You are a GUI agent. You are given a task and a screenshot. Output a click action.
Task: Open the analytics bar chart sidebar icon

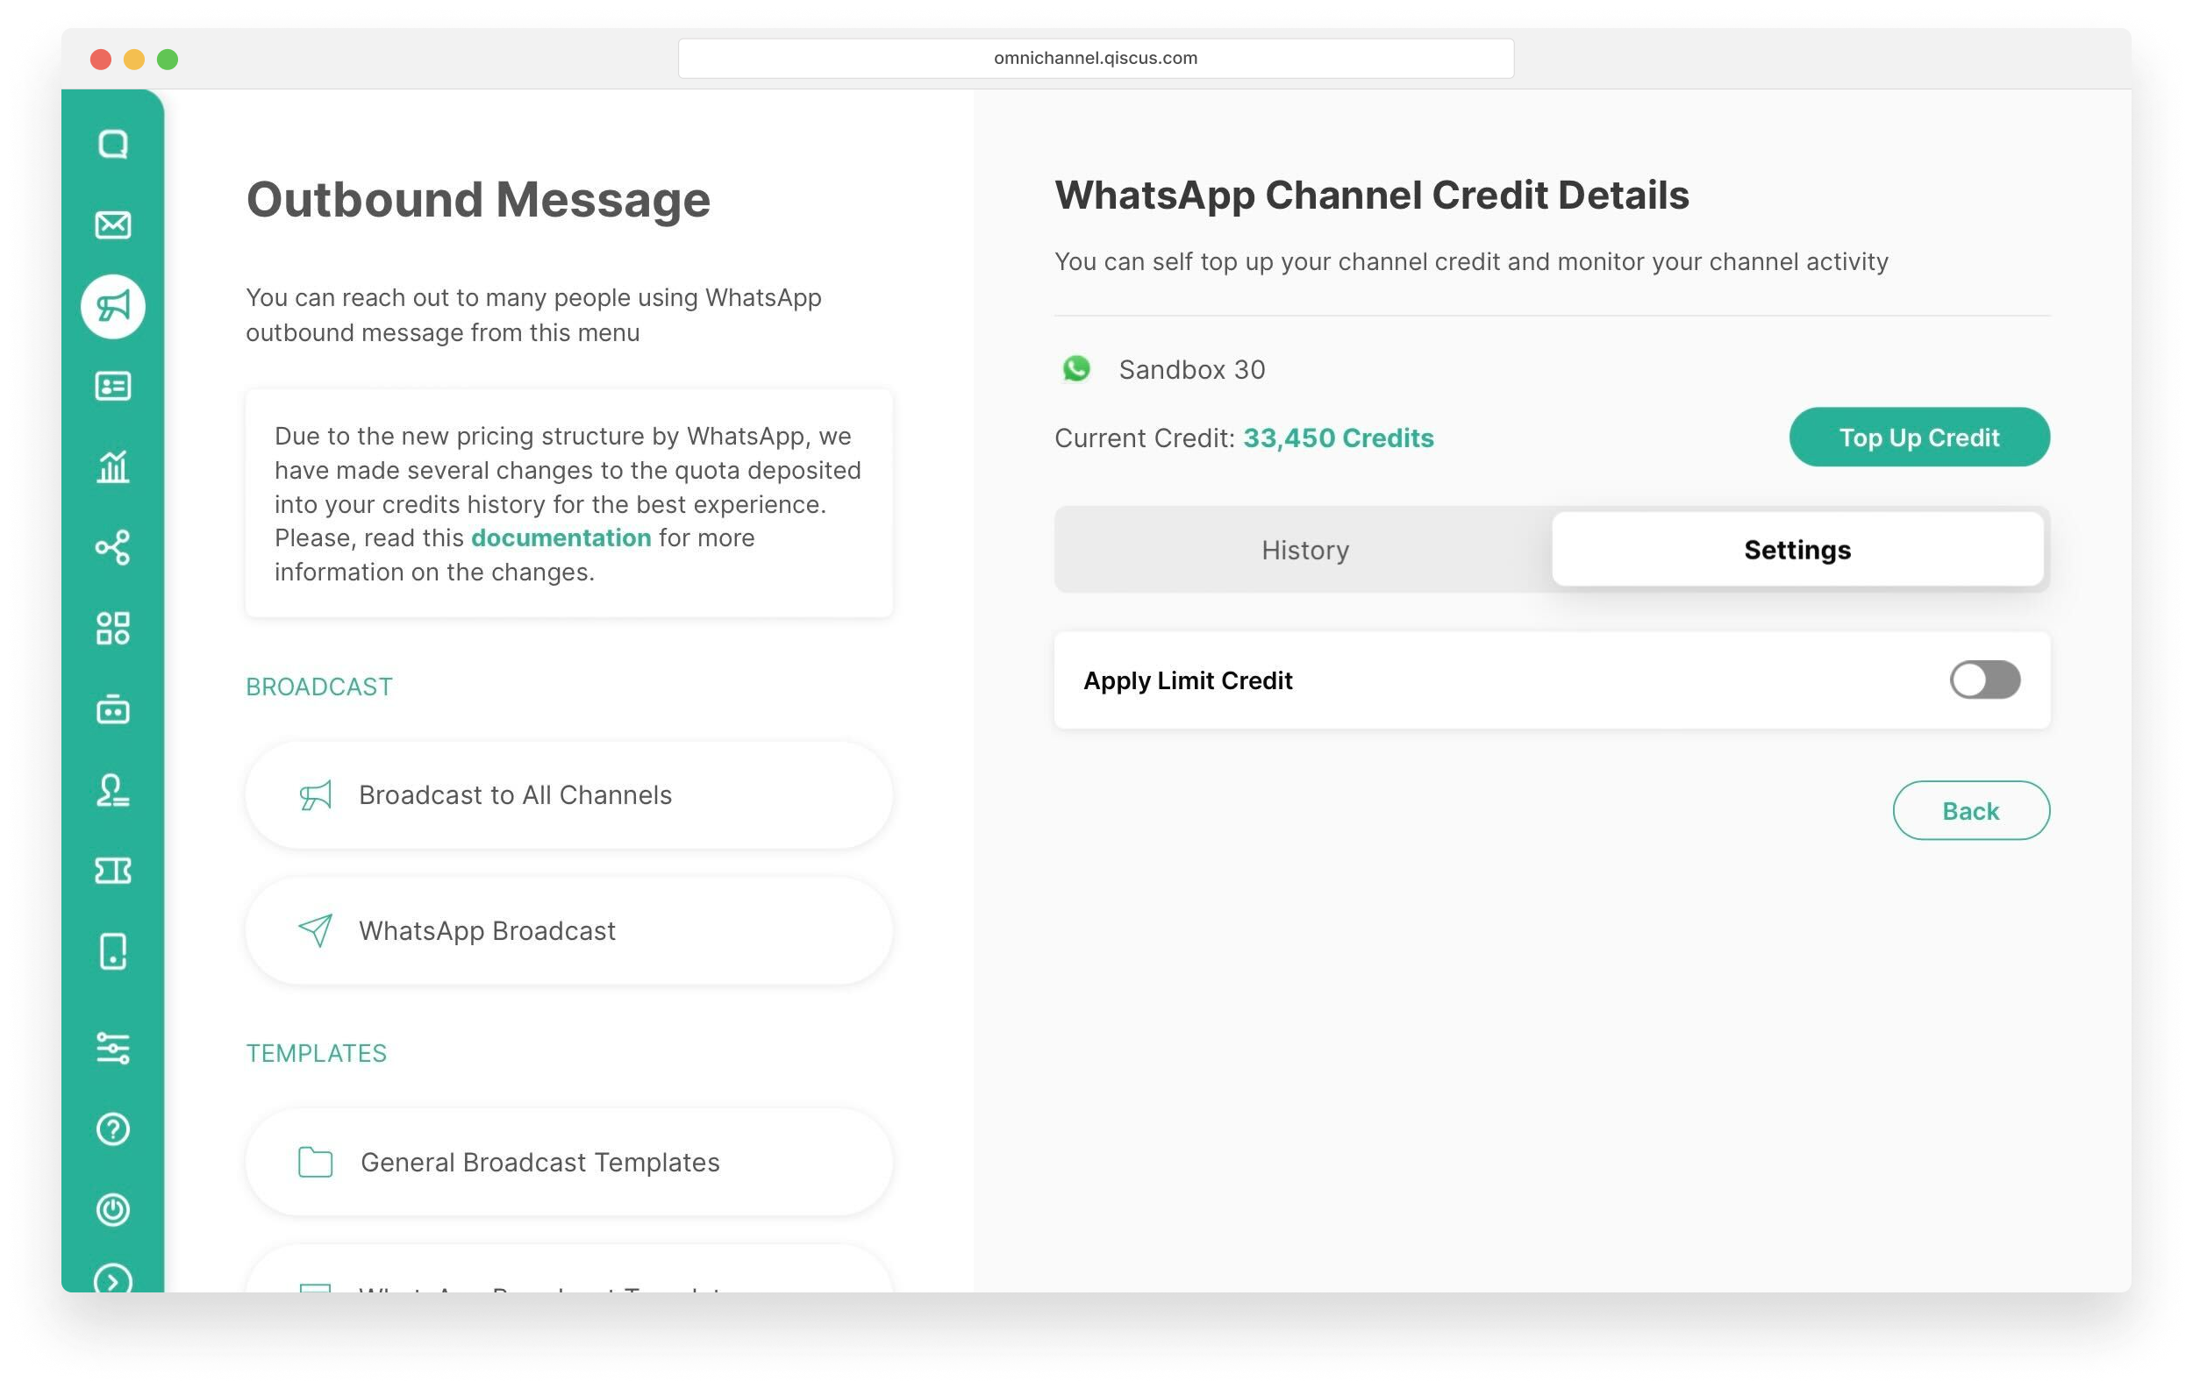pos(113,467)
